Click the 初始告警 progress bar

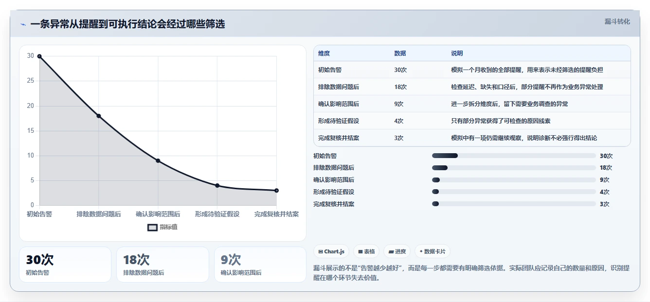pos(514,156)
